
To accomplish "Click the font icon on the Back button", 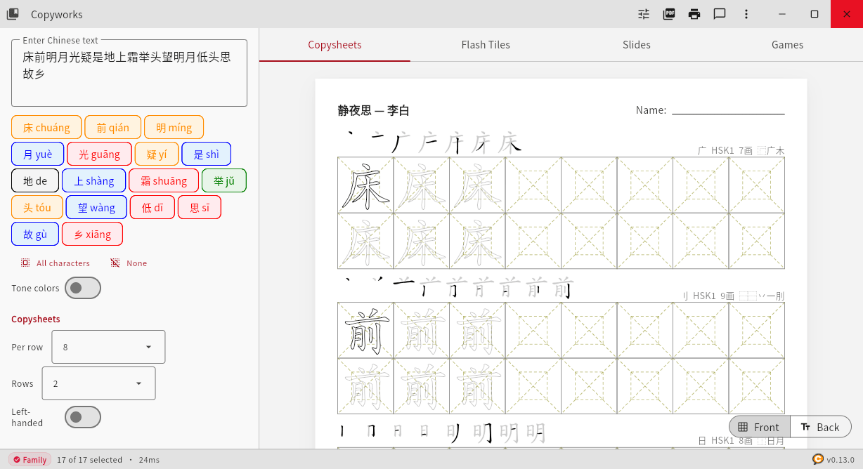I will (x=807, y=426).
